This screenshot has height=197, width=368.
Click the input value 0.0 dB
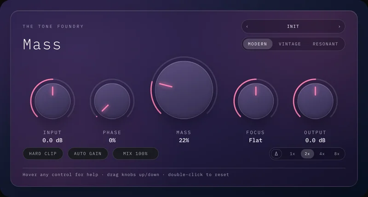coord(52,140)
